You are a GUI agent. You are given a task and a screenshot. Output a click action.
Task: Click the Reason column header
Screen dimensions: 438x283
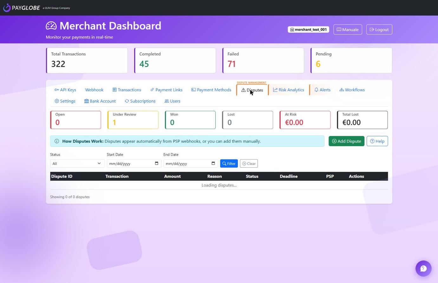pyautogui.click(x=215, y=176)
